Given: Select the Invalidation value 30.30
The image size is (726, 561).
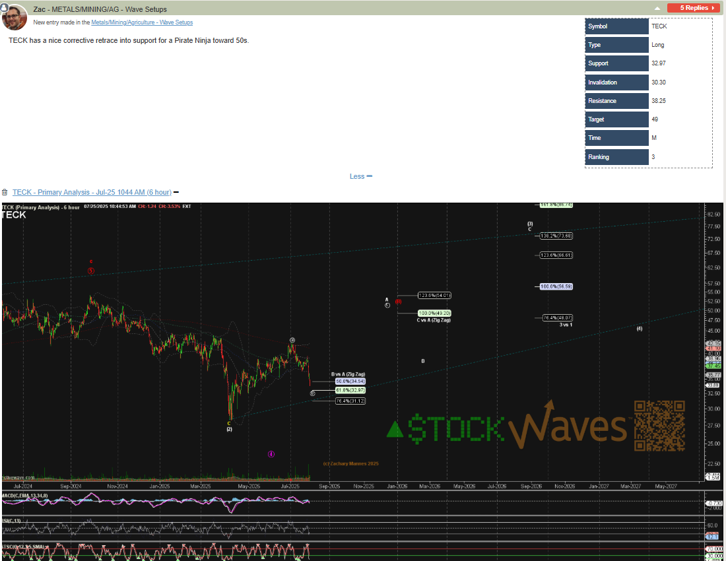Looking at the screenshot, I should [659, 82].
